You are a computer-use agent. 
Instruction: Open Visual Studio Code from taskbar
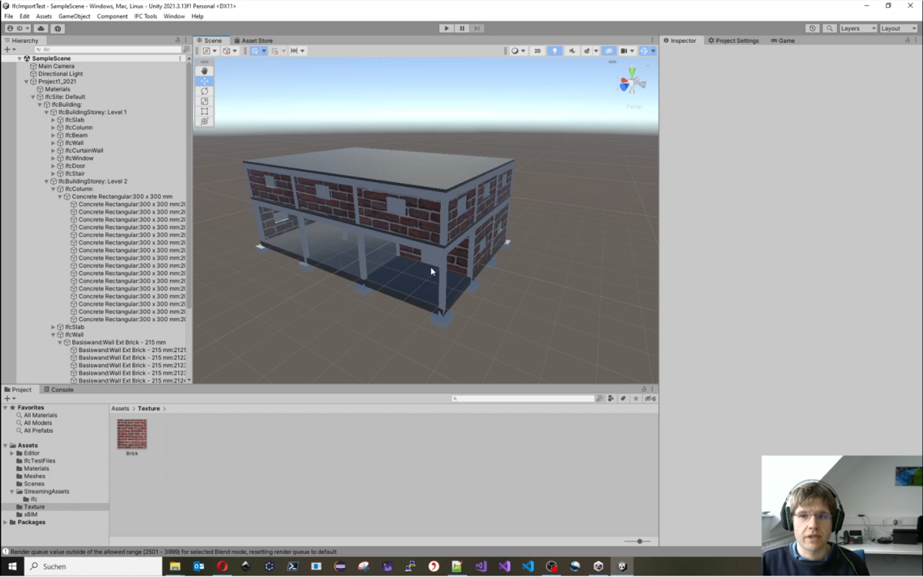click(528, 566)
